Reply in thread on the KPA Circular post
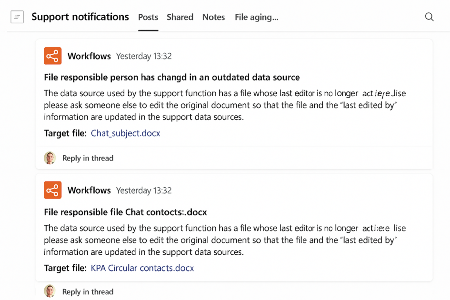450x300 pixels. tap(88, 291)
